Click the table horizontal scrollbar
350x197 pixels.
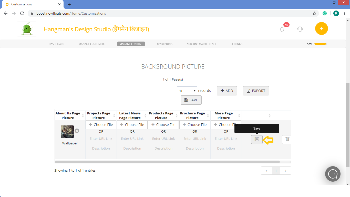[167, 162]
